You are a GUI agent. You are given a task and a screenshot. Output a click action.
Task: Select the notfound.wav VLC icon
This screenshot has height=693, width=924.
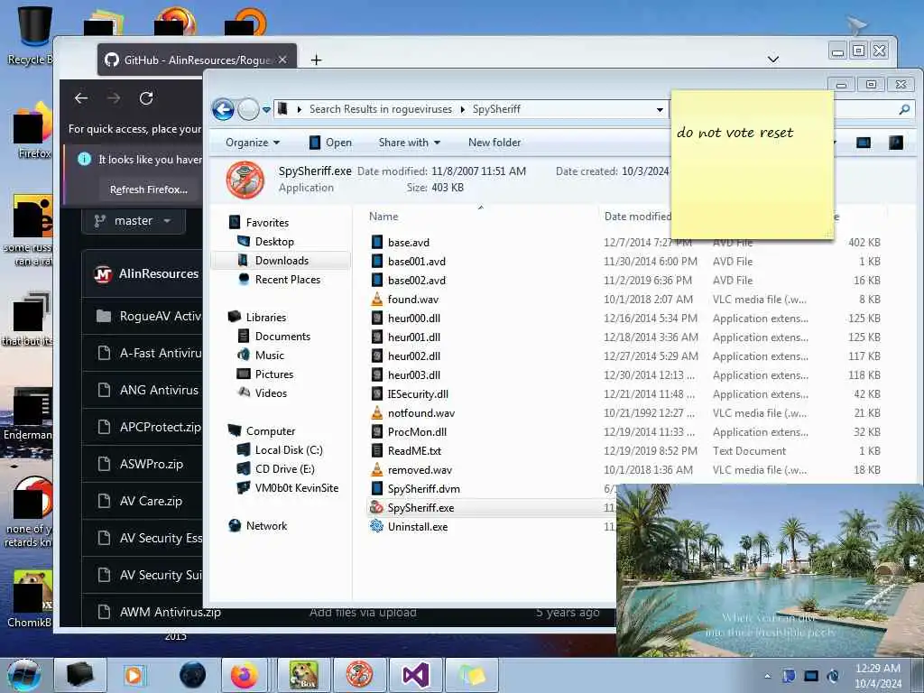(377, 412)
